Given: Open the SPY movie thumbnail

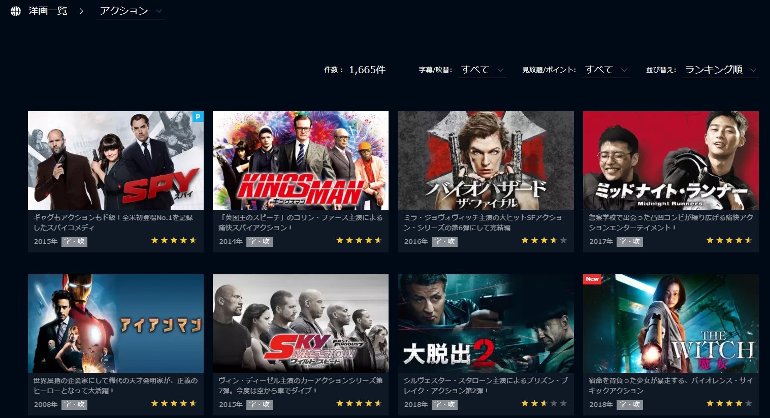Looking at the screenshot, I should (116, 160).
